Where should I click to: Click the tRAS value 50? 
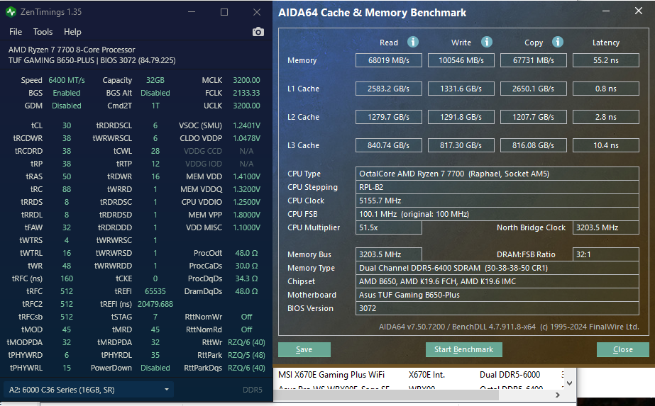coord(67,176)
